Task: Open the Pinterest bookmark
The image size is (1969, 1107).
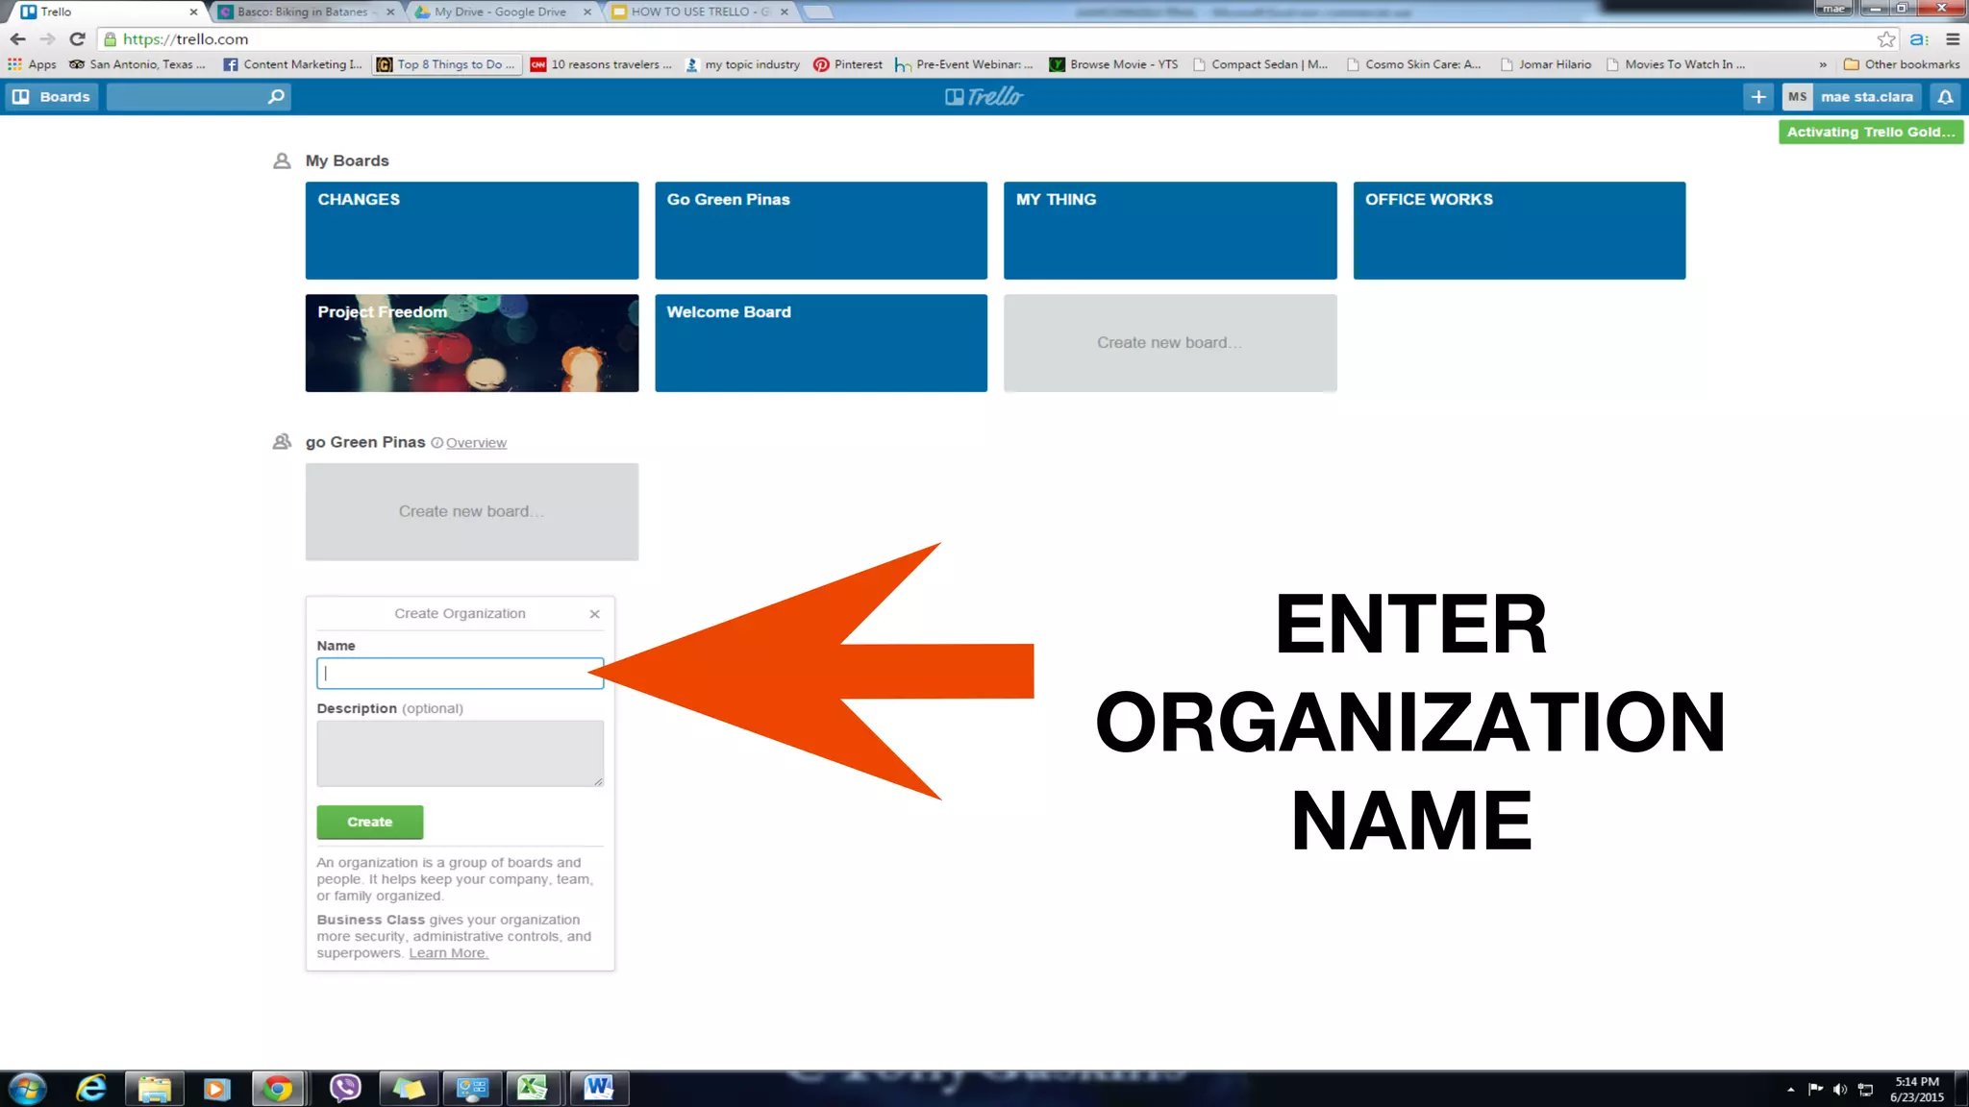Action: [x=848, y=64]
